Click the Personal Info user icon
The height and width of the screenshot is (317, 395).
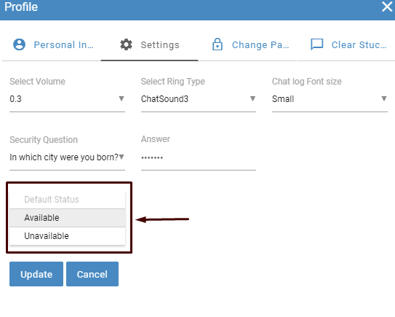pyautogui.click(x=19, y=44)
